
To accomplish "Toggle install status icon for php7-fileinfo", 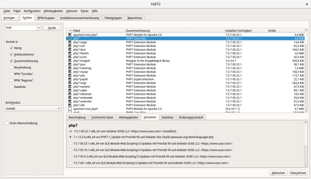I will click(x=70, y=53).
